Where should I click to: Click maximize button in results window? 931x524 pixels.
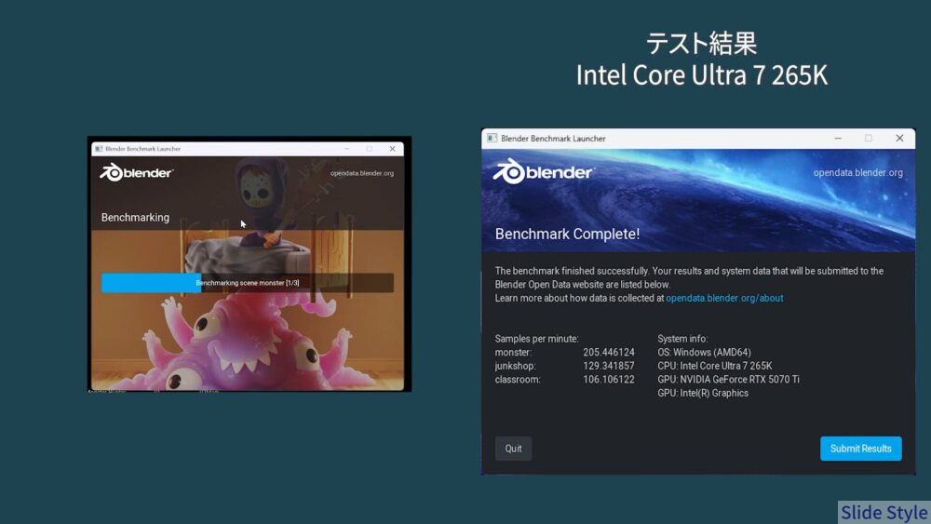point(868,139)
